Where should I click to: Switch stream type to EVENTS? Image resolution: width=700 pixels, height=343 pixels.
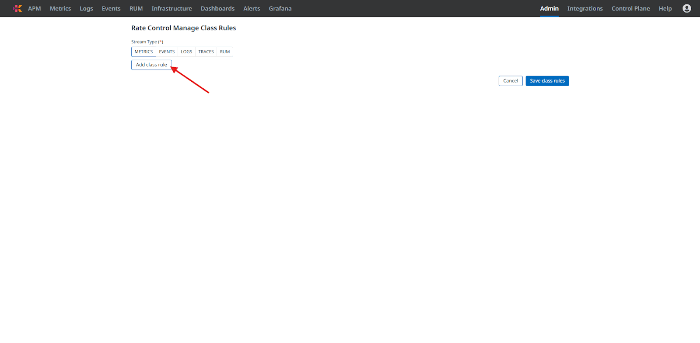pos(167,52)
